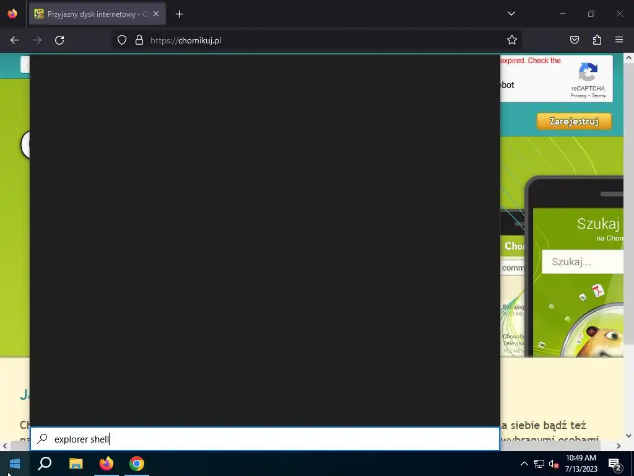Viewport: 634px width, 476px height.
Task: Click the Firefox logo icon in the tab bar
Action: click(x=12, y=14)
